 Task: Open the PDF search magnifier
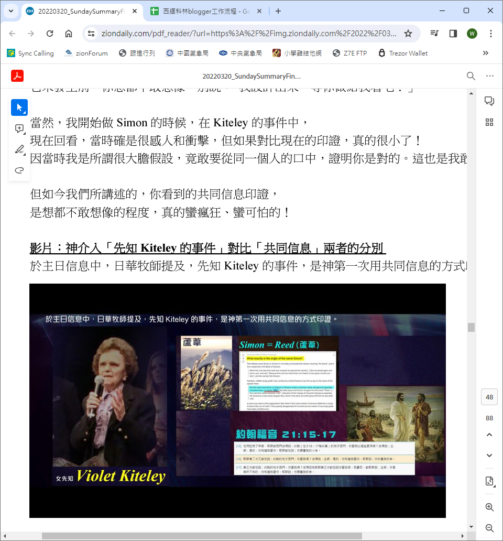coord(471,76)
